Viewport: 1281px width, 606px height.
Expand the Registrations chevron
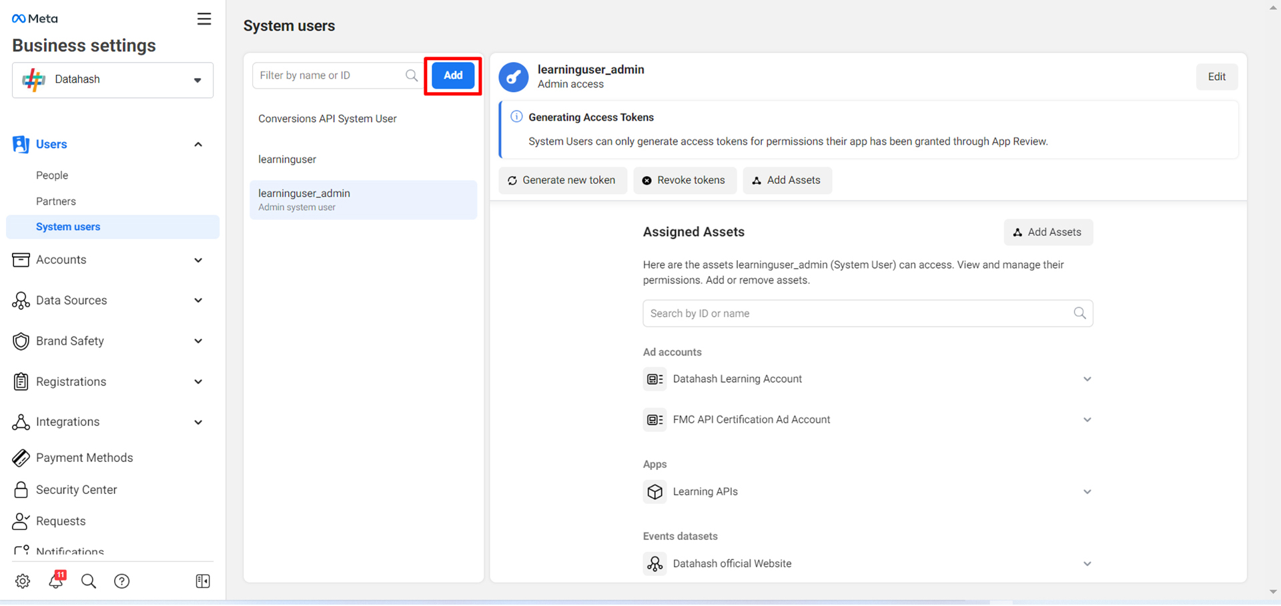(198, 382)
